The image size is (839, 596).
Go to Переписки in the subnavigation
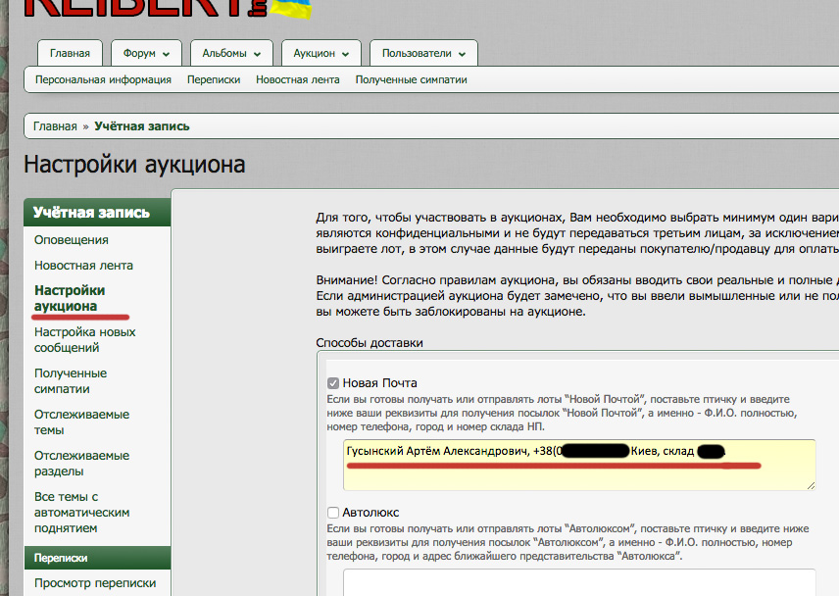(x=214, y=80)
